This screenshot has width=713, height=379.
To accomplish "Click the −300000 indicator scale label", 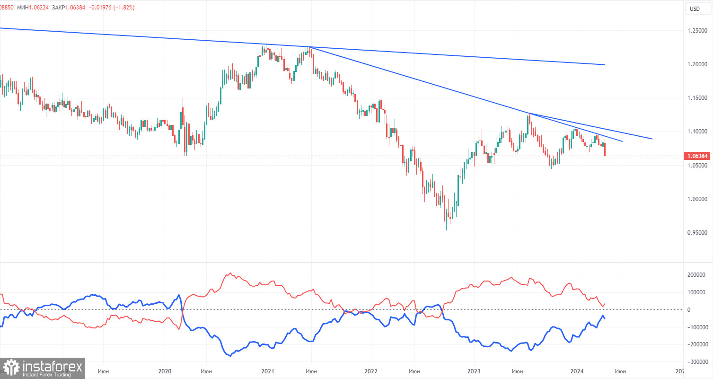I will click(697, 362).
